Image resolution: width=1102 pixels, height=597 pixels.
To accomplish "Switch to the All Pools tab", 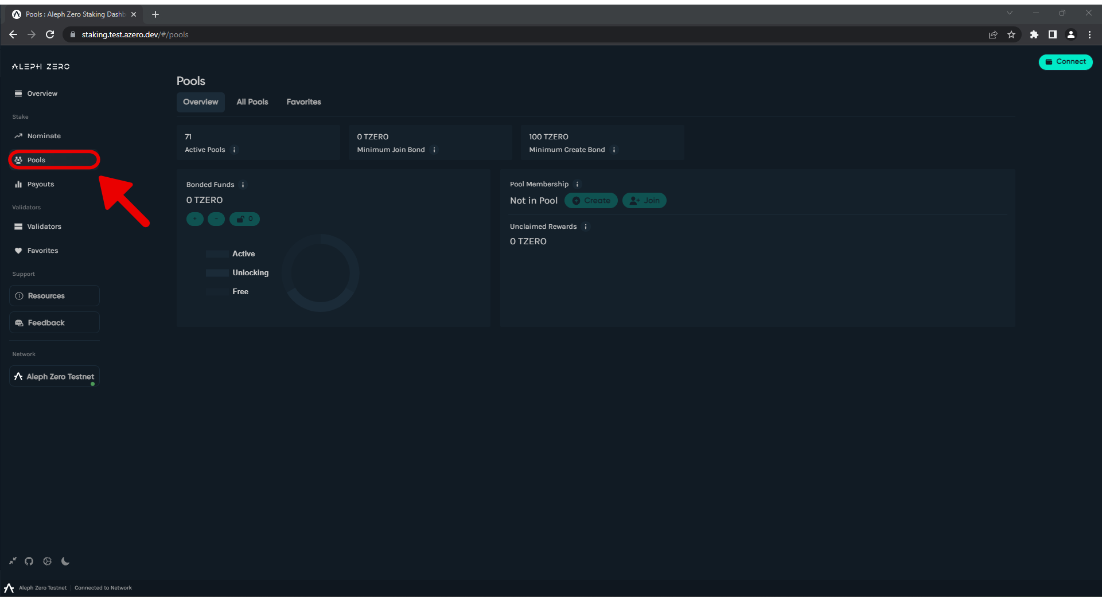I will point(252,102).
